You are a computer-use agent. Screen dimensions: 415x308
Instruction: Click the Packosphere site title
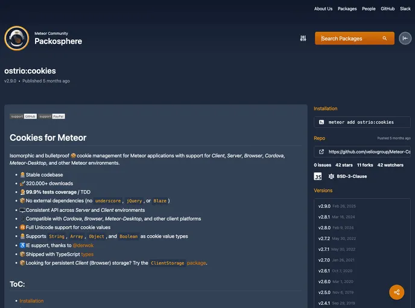click(x=59, y=41)
